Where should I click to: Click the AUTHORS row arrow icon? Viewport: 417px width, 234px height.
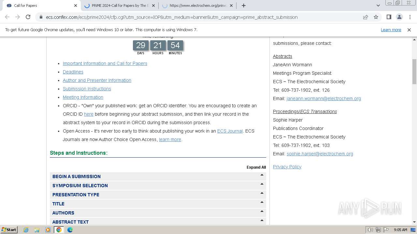[262, 211]
